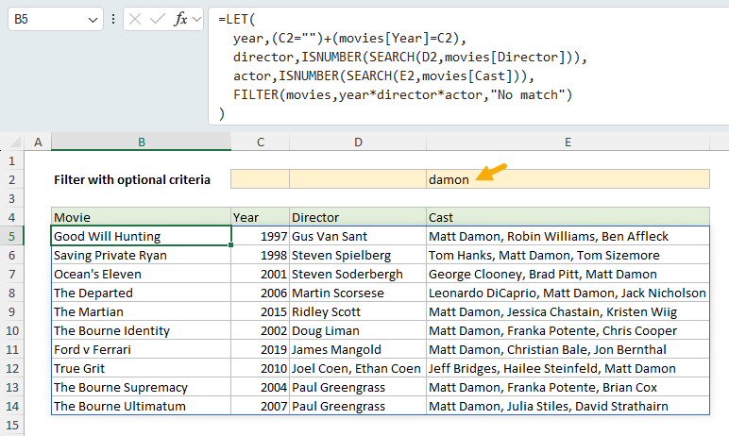The width and height of the screenshot is (729, 436).
Task: Select the 'The Departed' cell
Action: [141, 293]
